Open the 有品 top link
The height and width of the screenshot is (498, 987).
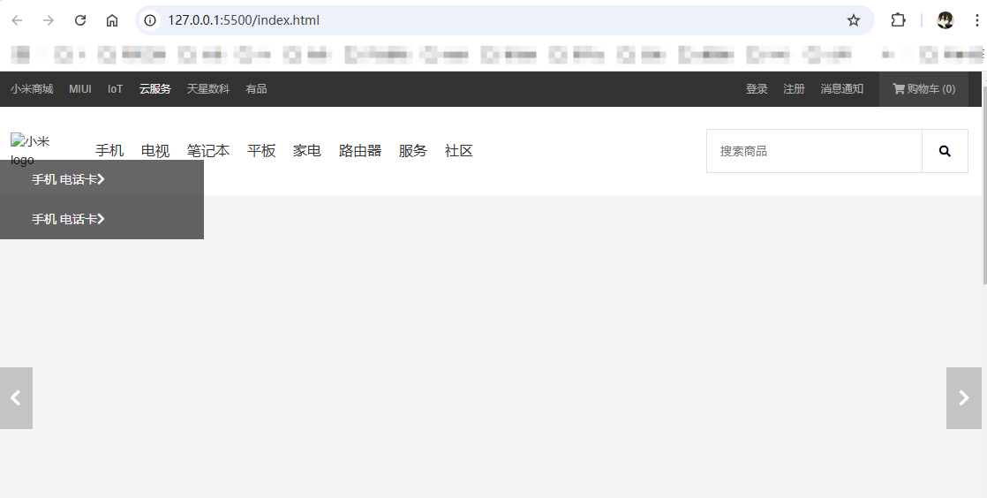click(256, 89)
